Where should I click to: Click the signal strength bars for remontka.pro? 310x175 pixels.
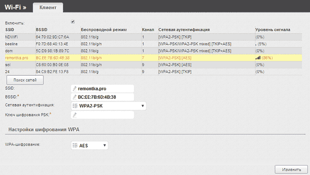pos(258,57)
